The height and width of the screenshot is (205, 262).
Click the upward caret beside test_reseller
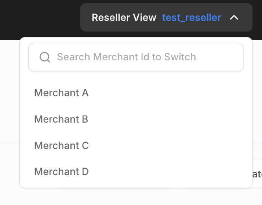click(x=234, y=18)
